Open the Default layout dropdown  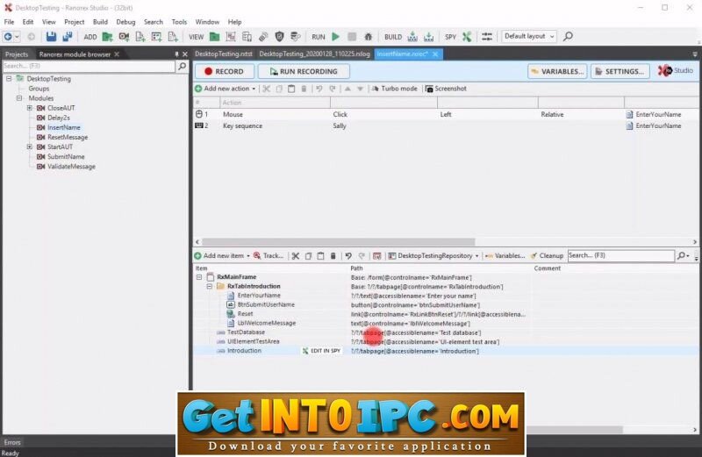pos(529,36)
